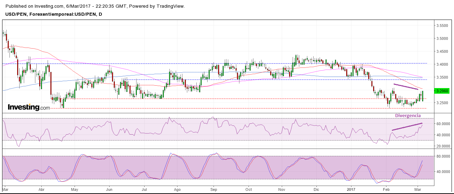Click the Sep label on time axis

point(214,189)
